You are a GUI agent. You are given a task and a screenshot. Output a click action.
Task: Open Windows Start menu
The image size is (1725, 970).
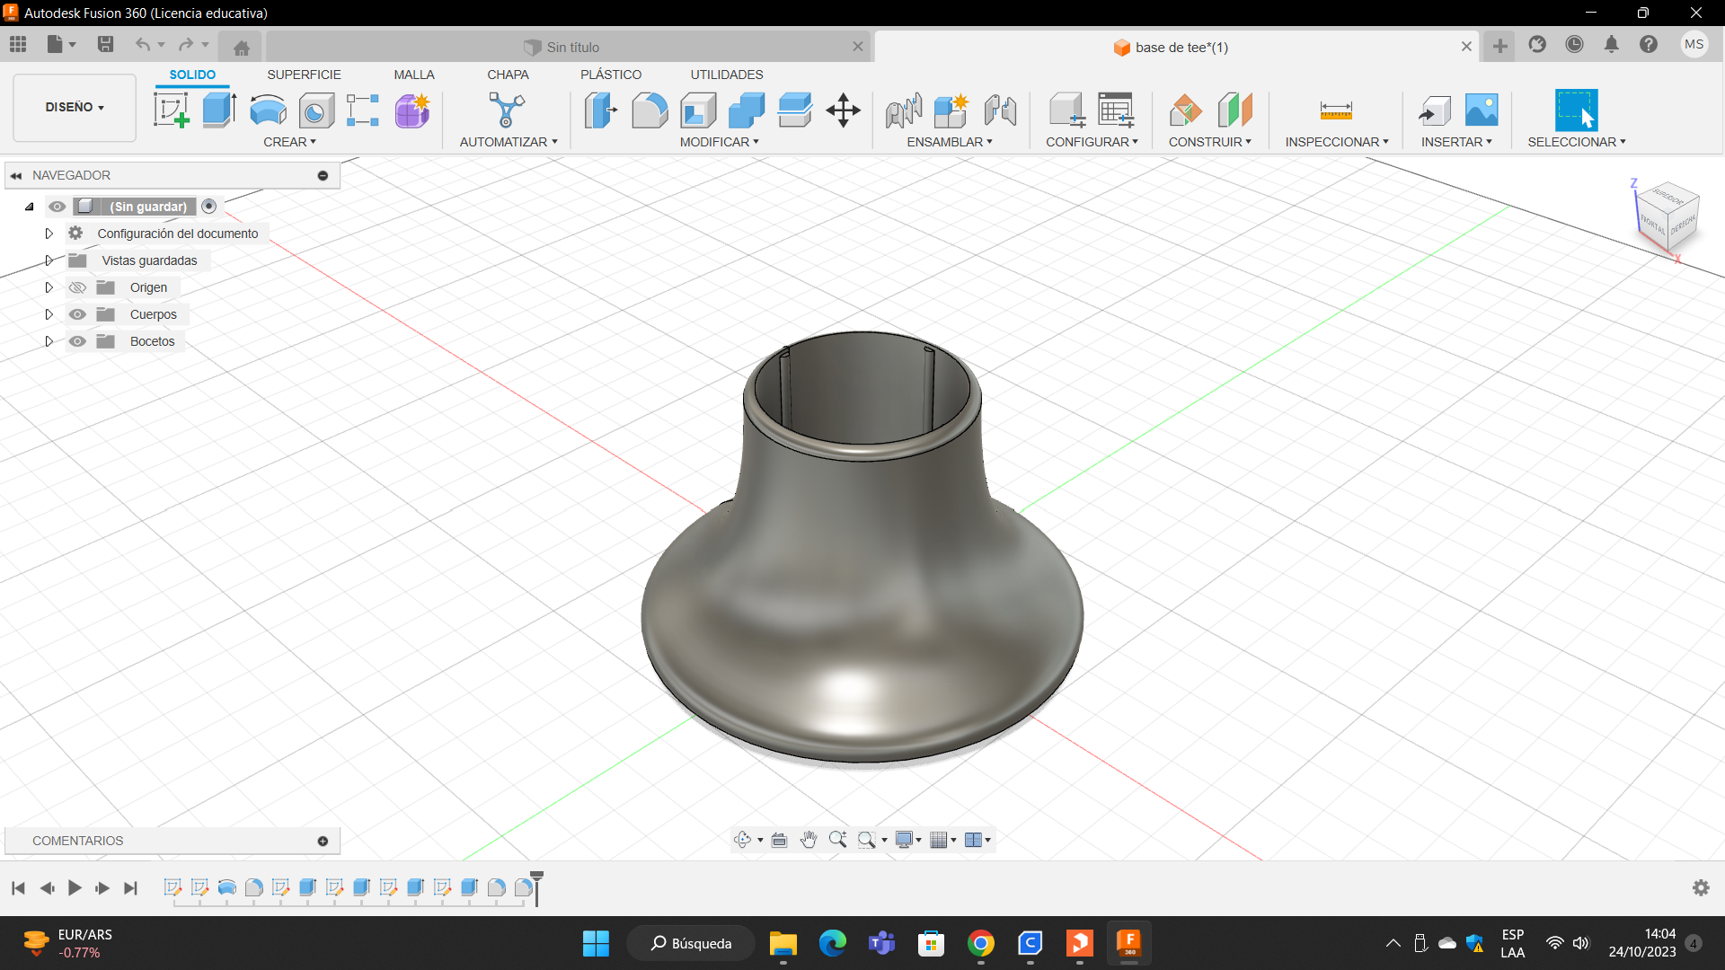(x=596, y=943)
